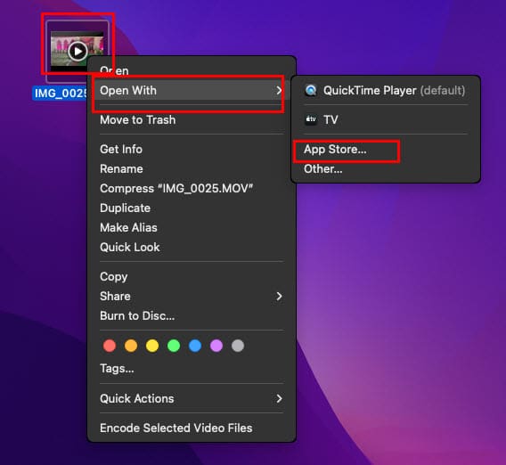Expand the Share submenu chevron
Viewport: 506px width, 465px height.
(x=279, y=297)
